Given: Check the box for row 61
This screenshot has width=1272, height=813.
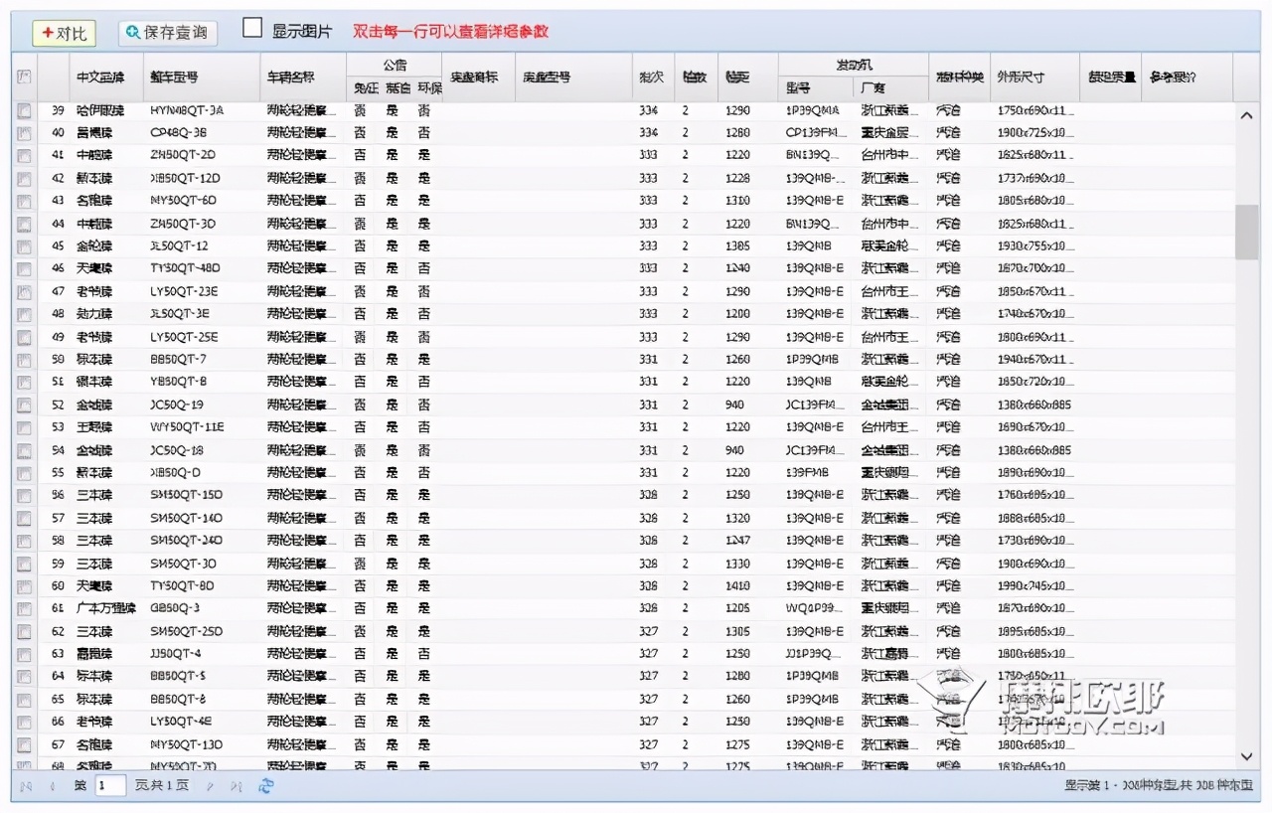Looking at the screenshot, I should [24, 608].
